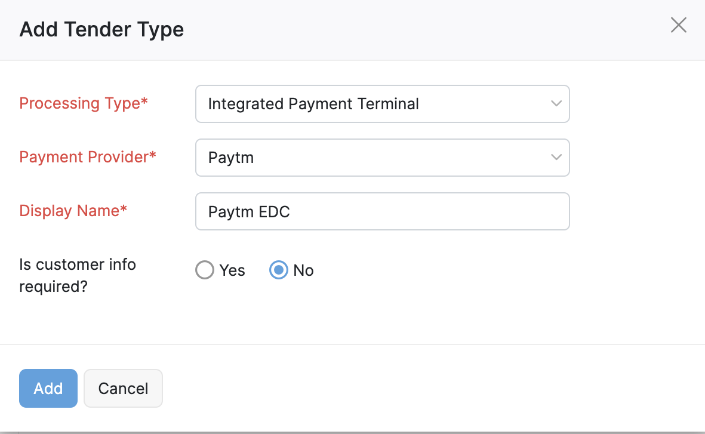Viewport: 705px width, 434px height.
Task: Click the Payment Provider* field label
Action: pyautogui.click(x=88, y=157)
